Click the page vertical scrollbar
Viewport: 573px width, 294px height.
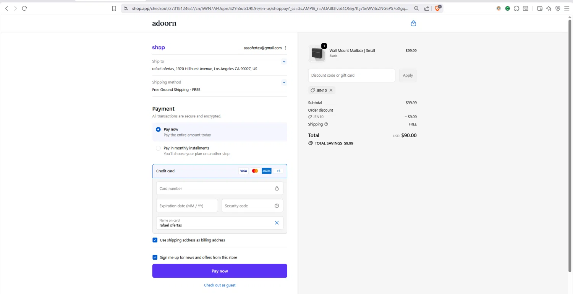tap(570, 145)
